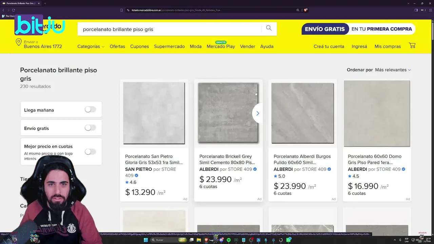Click the star rating 4.6 on San Pietro card
Viewport: 434px width, 244px height.
click(x=131, y=182)
